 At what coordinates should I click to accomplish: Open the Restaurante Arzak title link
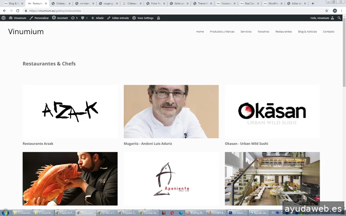click(38, 143)
